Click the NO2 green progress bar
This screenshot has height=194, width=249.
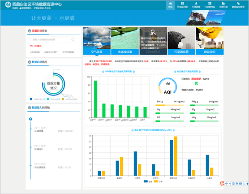click(204, 121)
